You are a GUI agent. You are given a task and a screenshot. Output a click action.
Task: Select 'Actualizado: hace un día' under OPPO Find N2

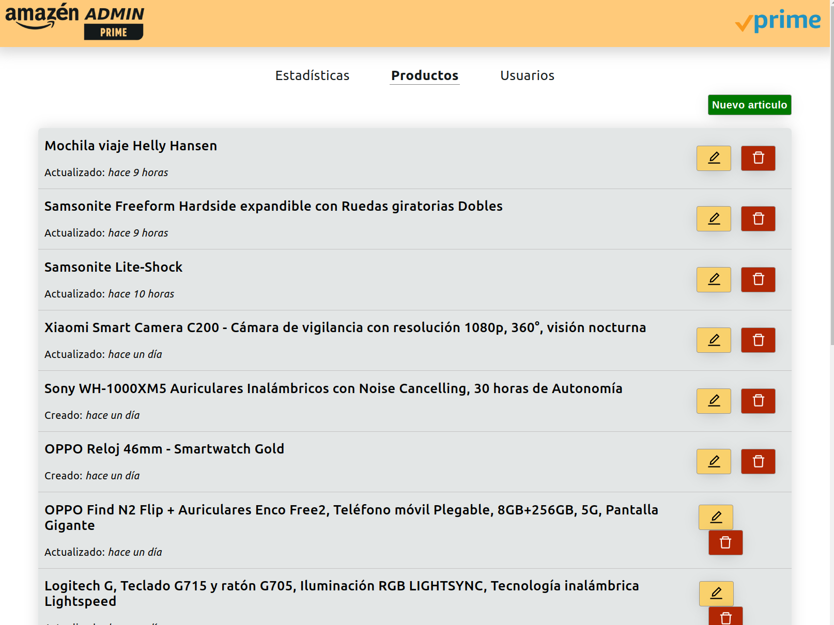point(103,552)
